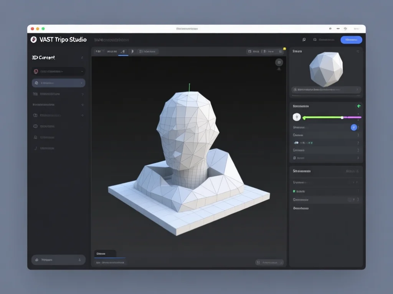This screenshot has height=294, width=393.
Task: Click the expand icon on the preview panel
Action: point(358,51)
